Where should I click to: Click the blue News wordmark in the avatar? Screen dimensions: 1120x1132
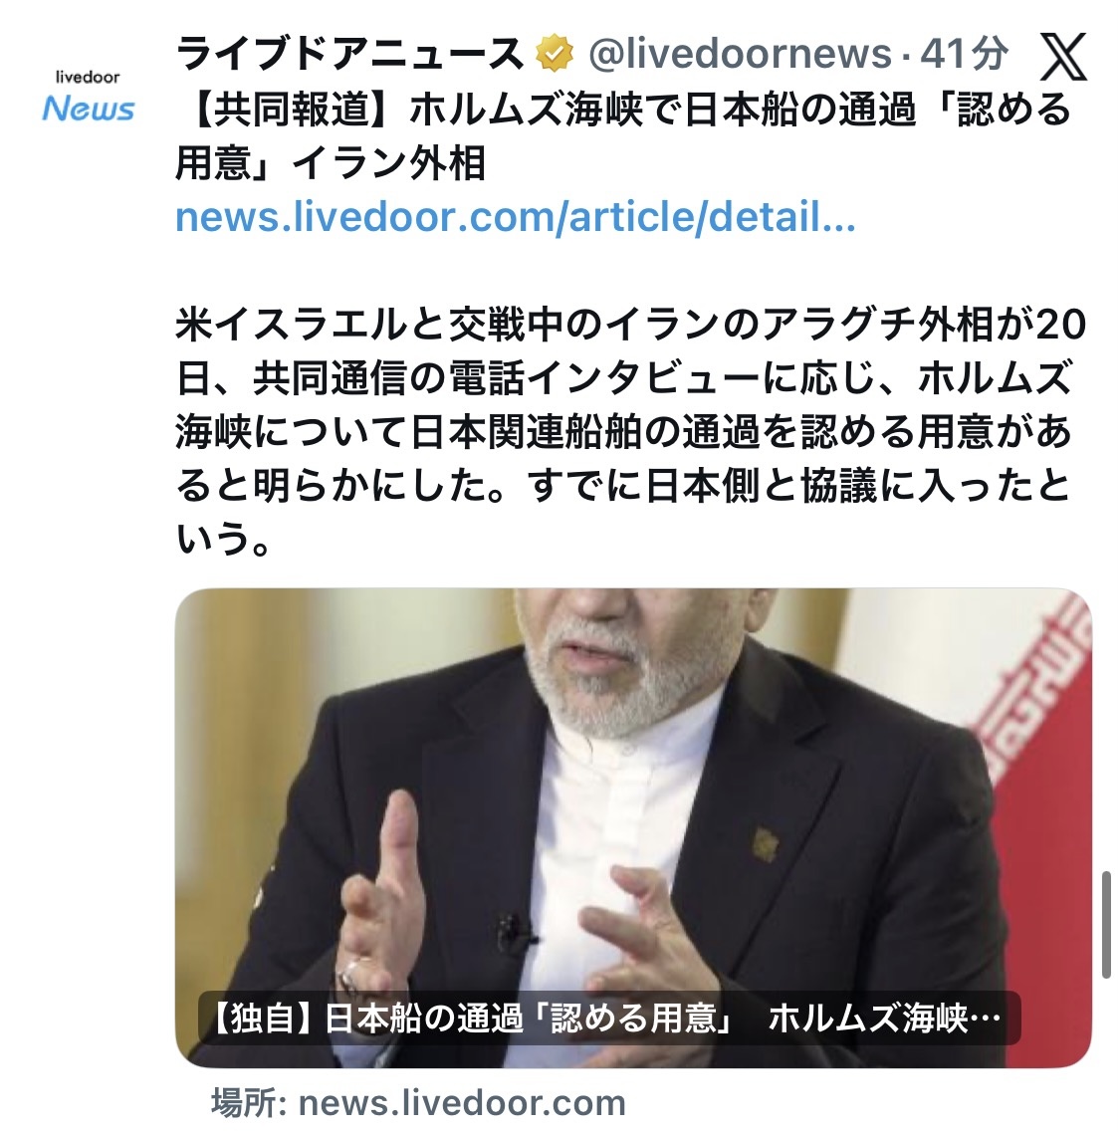tap(88, 109)
